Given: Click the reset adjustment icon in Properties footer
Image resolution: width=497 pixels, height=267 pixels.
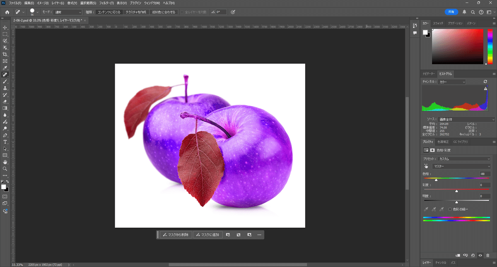Looking at the screenshot, I should pos(473,255).
